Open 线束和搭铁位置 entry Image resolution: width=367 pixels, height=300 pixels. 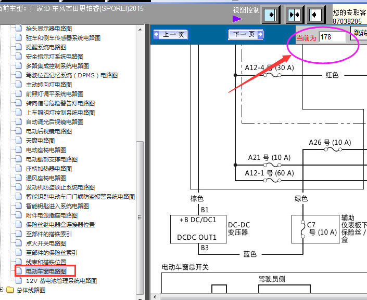[x=46, y=262]
